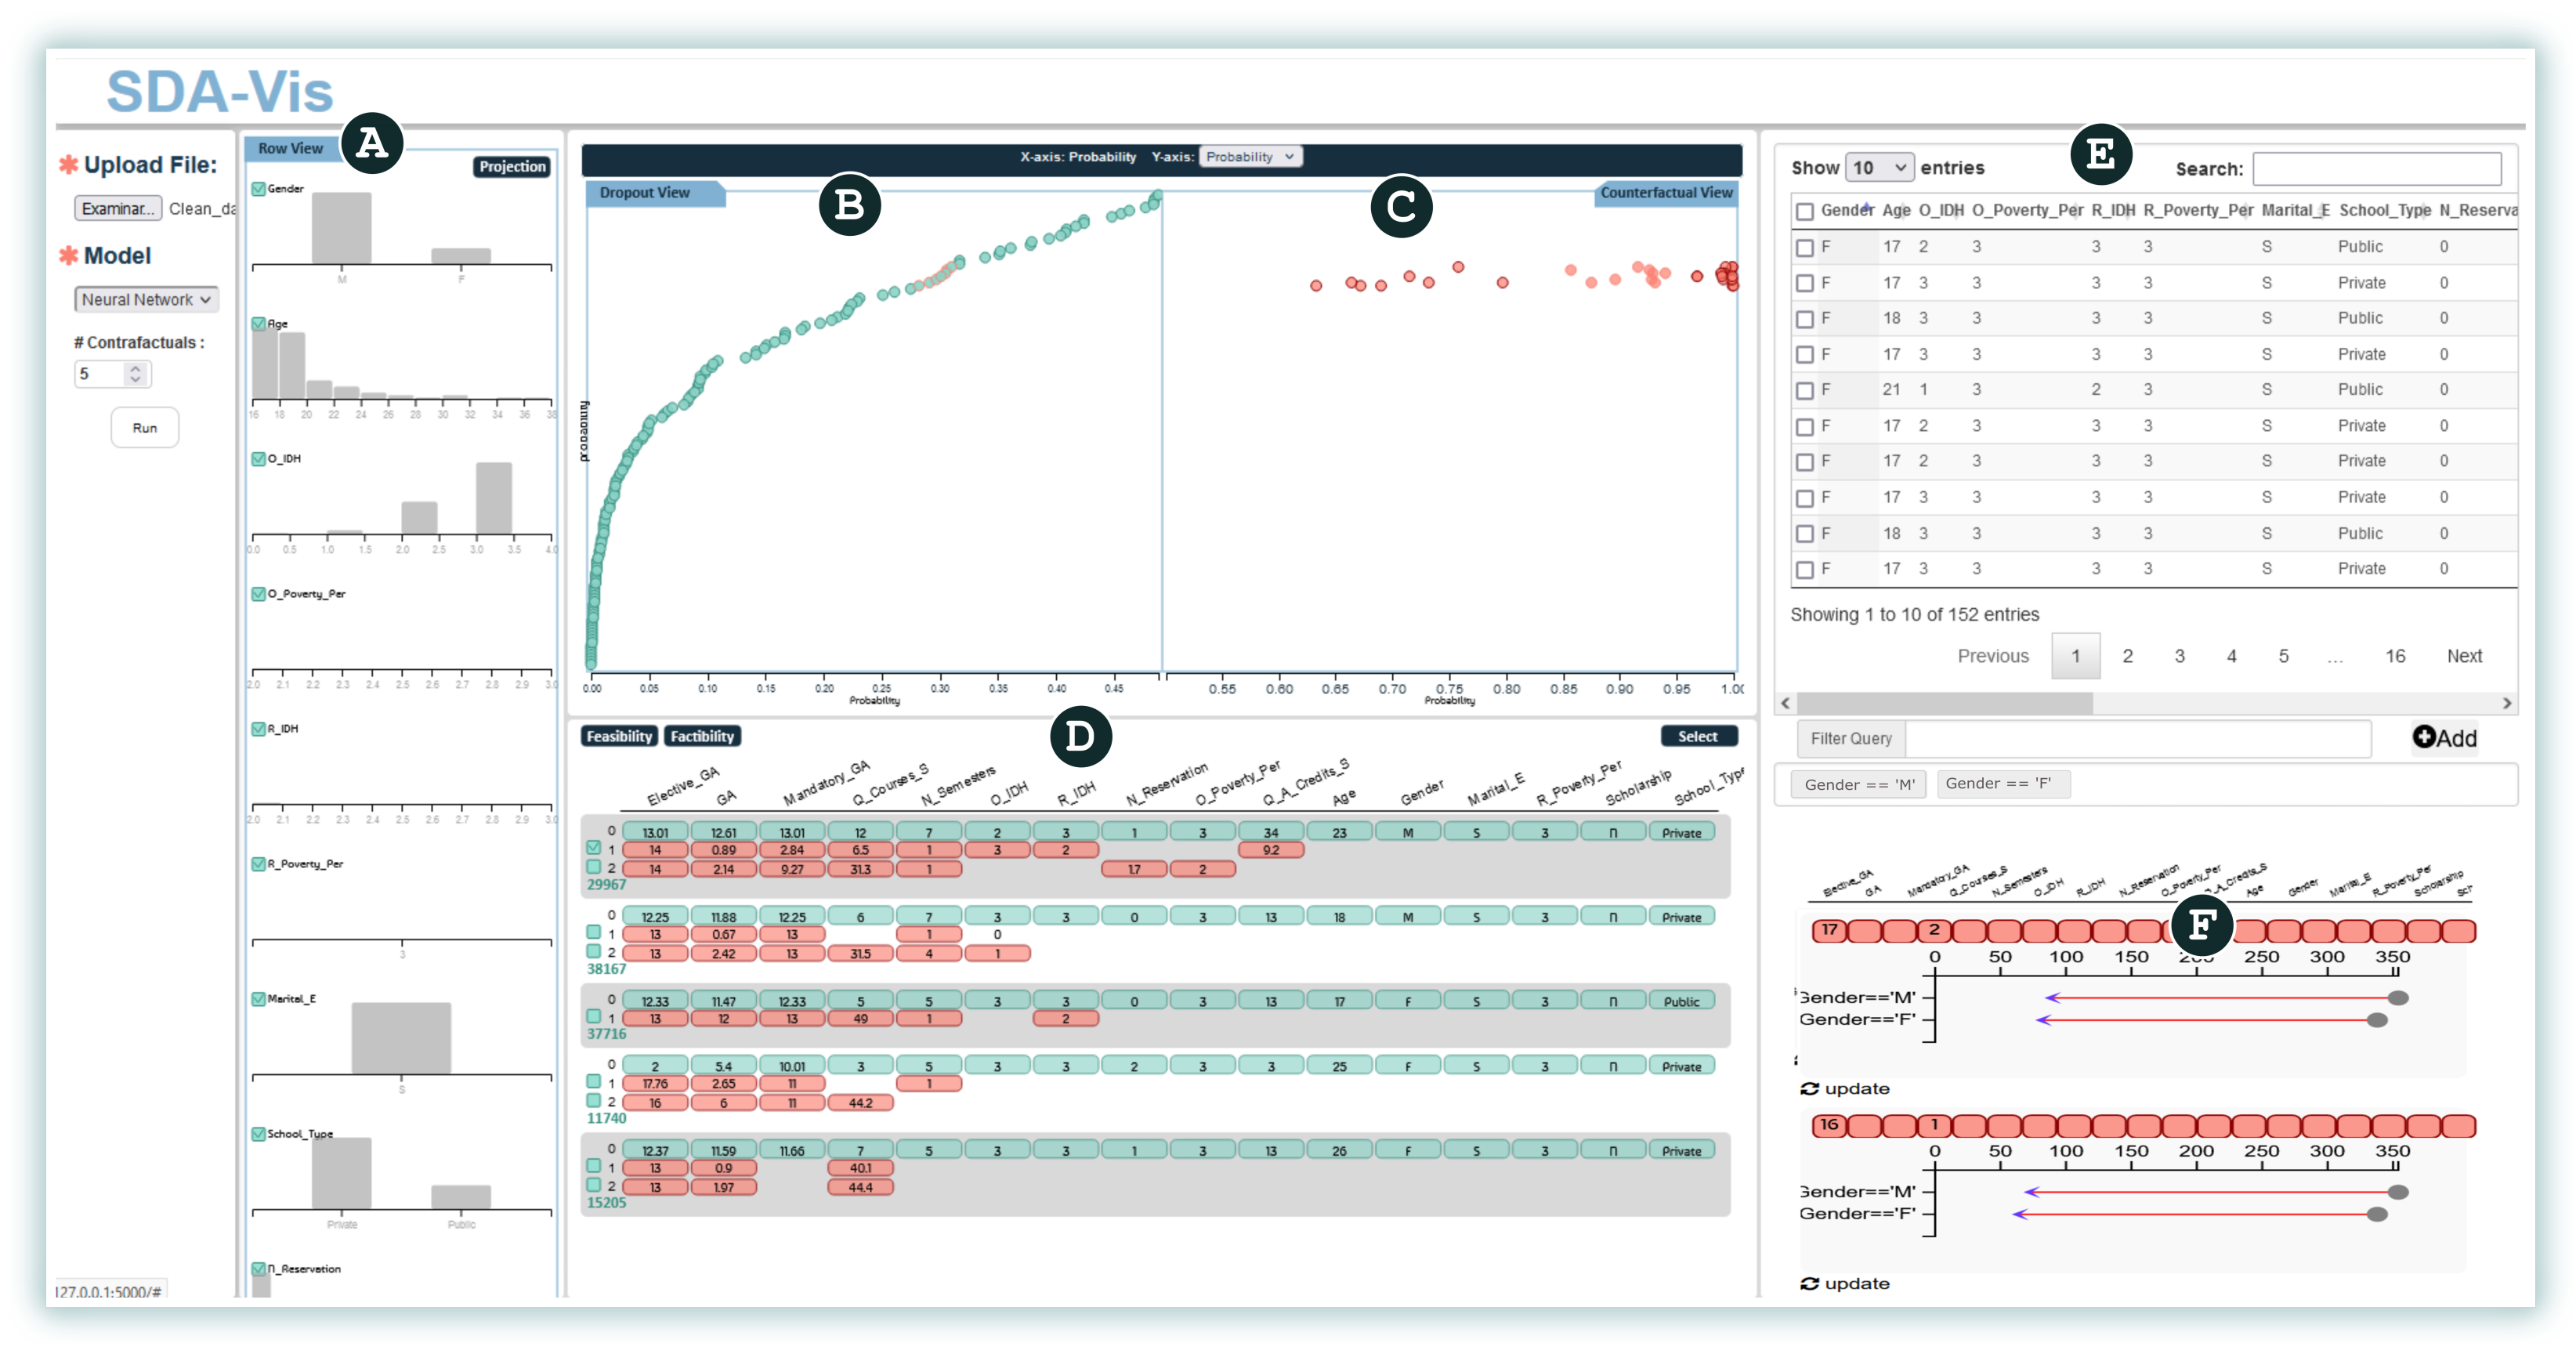Go to the Next table page

(x=2463, y=656)
